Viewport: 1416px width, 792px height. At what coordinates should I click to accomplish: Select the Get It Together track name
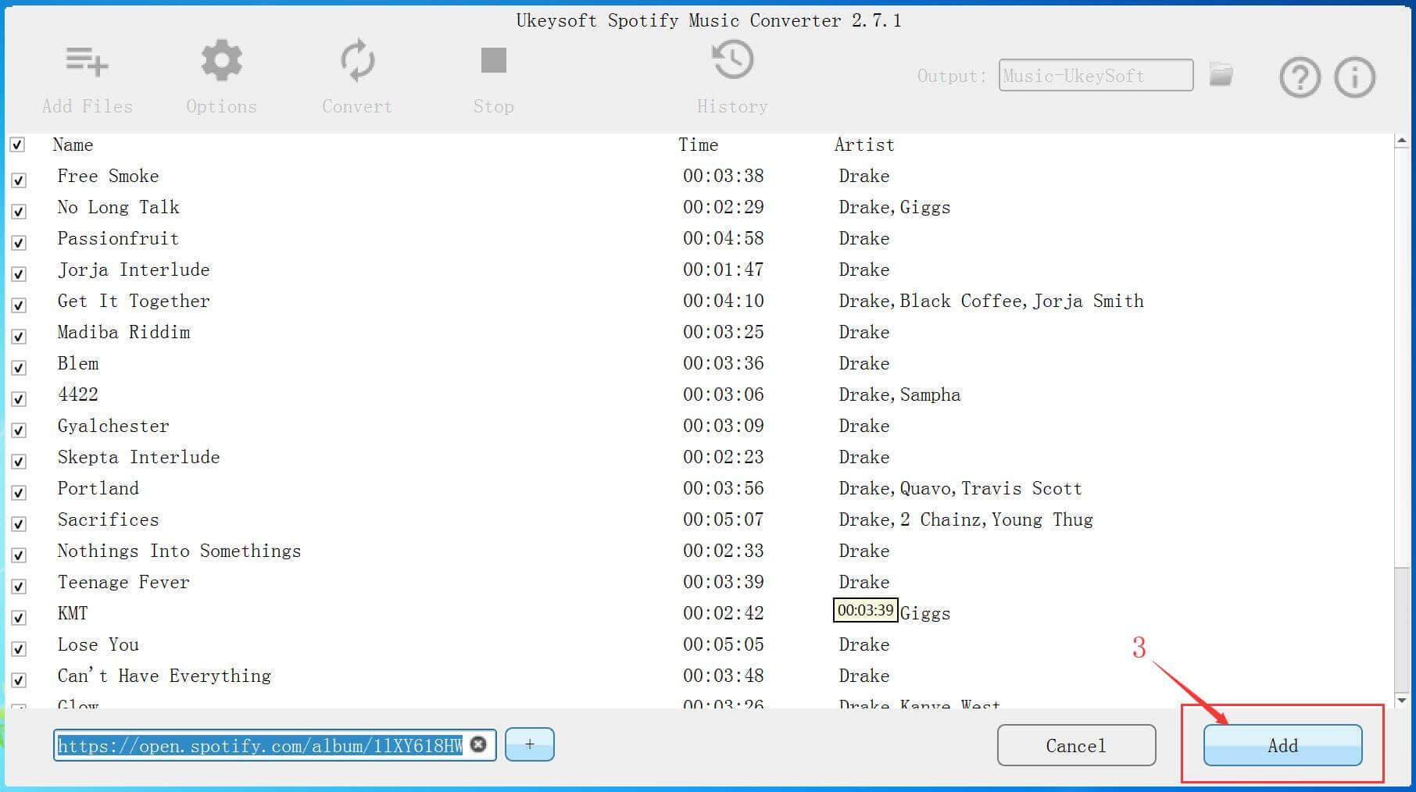tap(134, 301)
